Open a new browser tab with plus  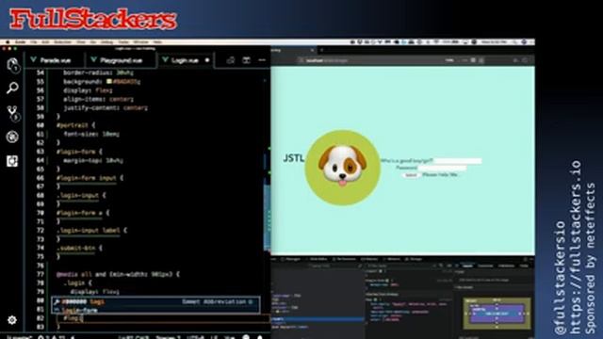[322, 50]
